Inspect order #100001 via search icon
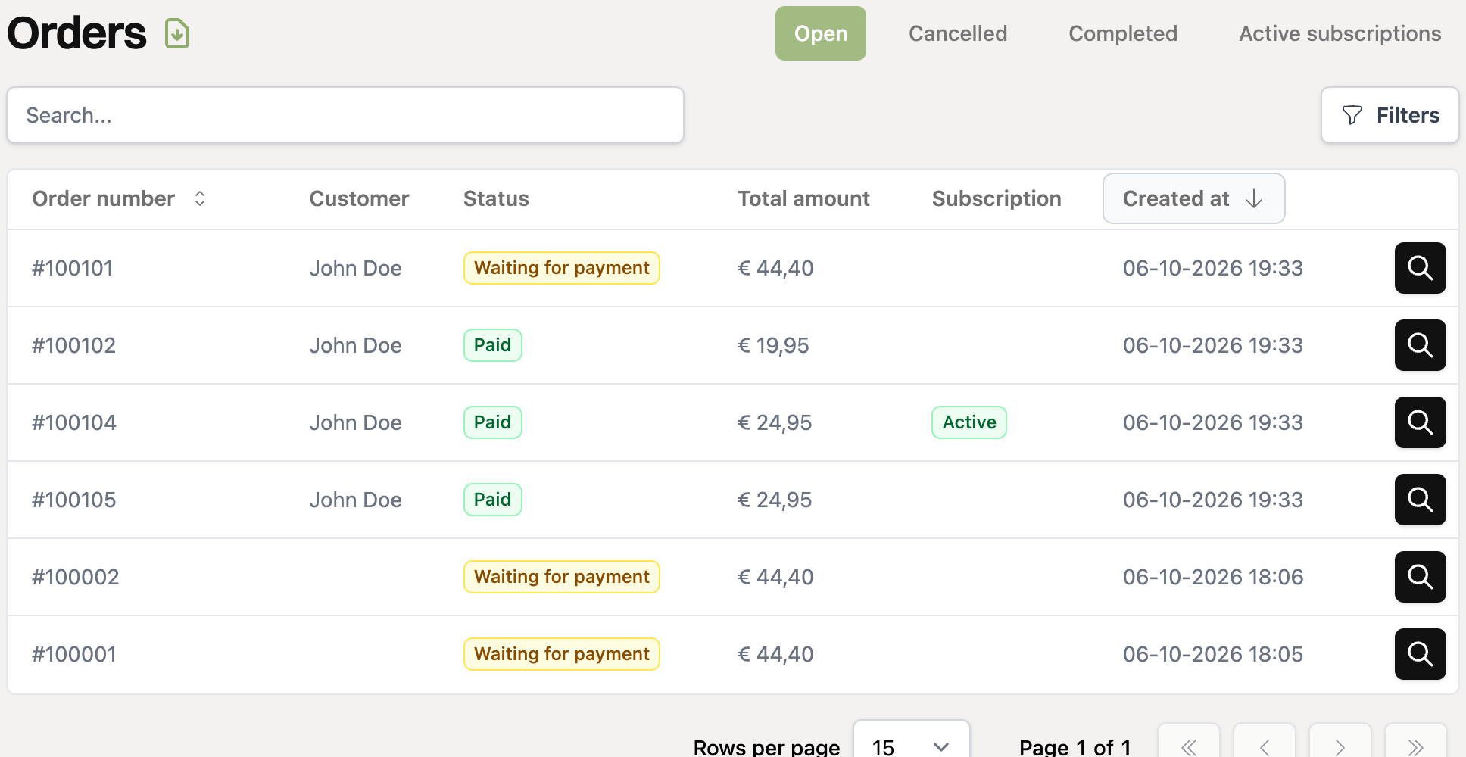The width and height of the screenshot is (1466, 757). pyautogui.click(x=1420, y=654)
